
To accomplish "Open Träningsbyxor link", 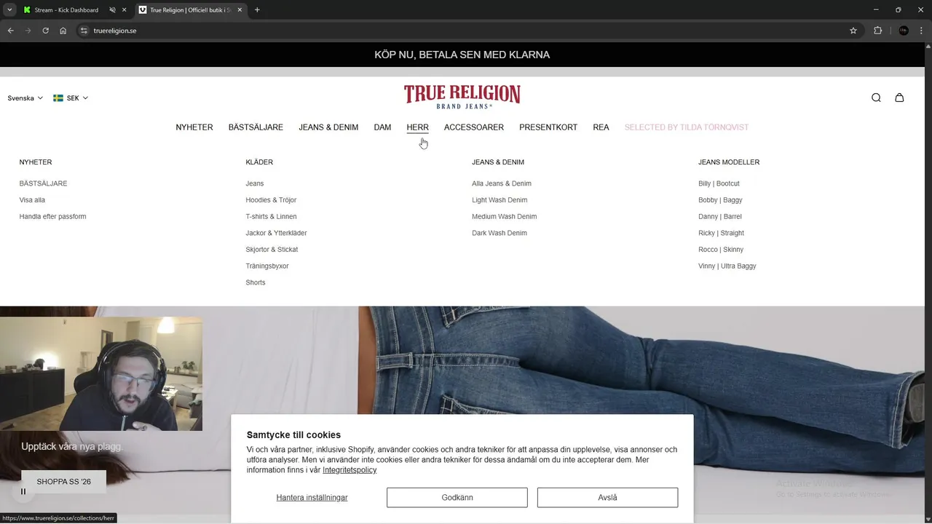I will [267, 266].
